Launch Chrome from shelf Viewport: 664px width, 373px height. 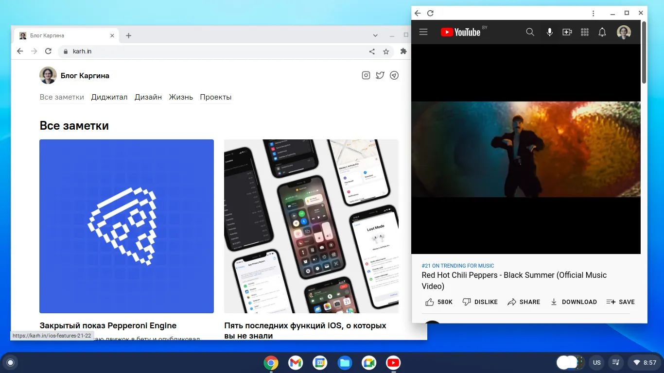(271, 363)
